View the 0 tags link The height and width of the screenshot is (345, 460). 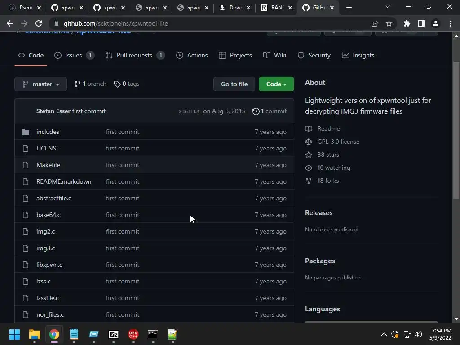pos(127,84)
